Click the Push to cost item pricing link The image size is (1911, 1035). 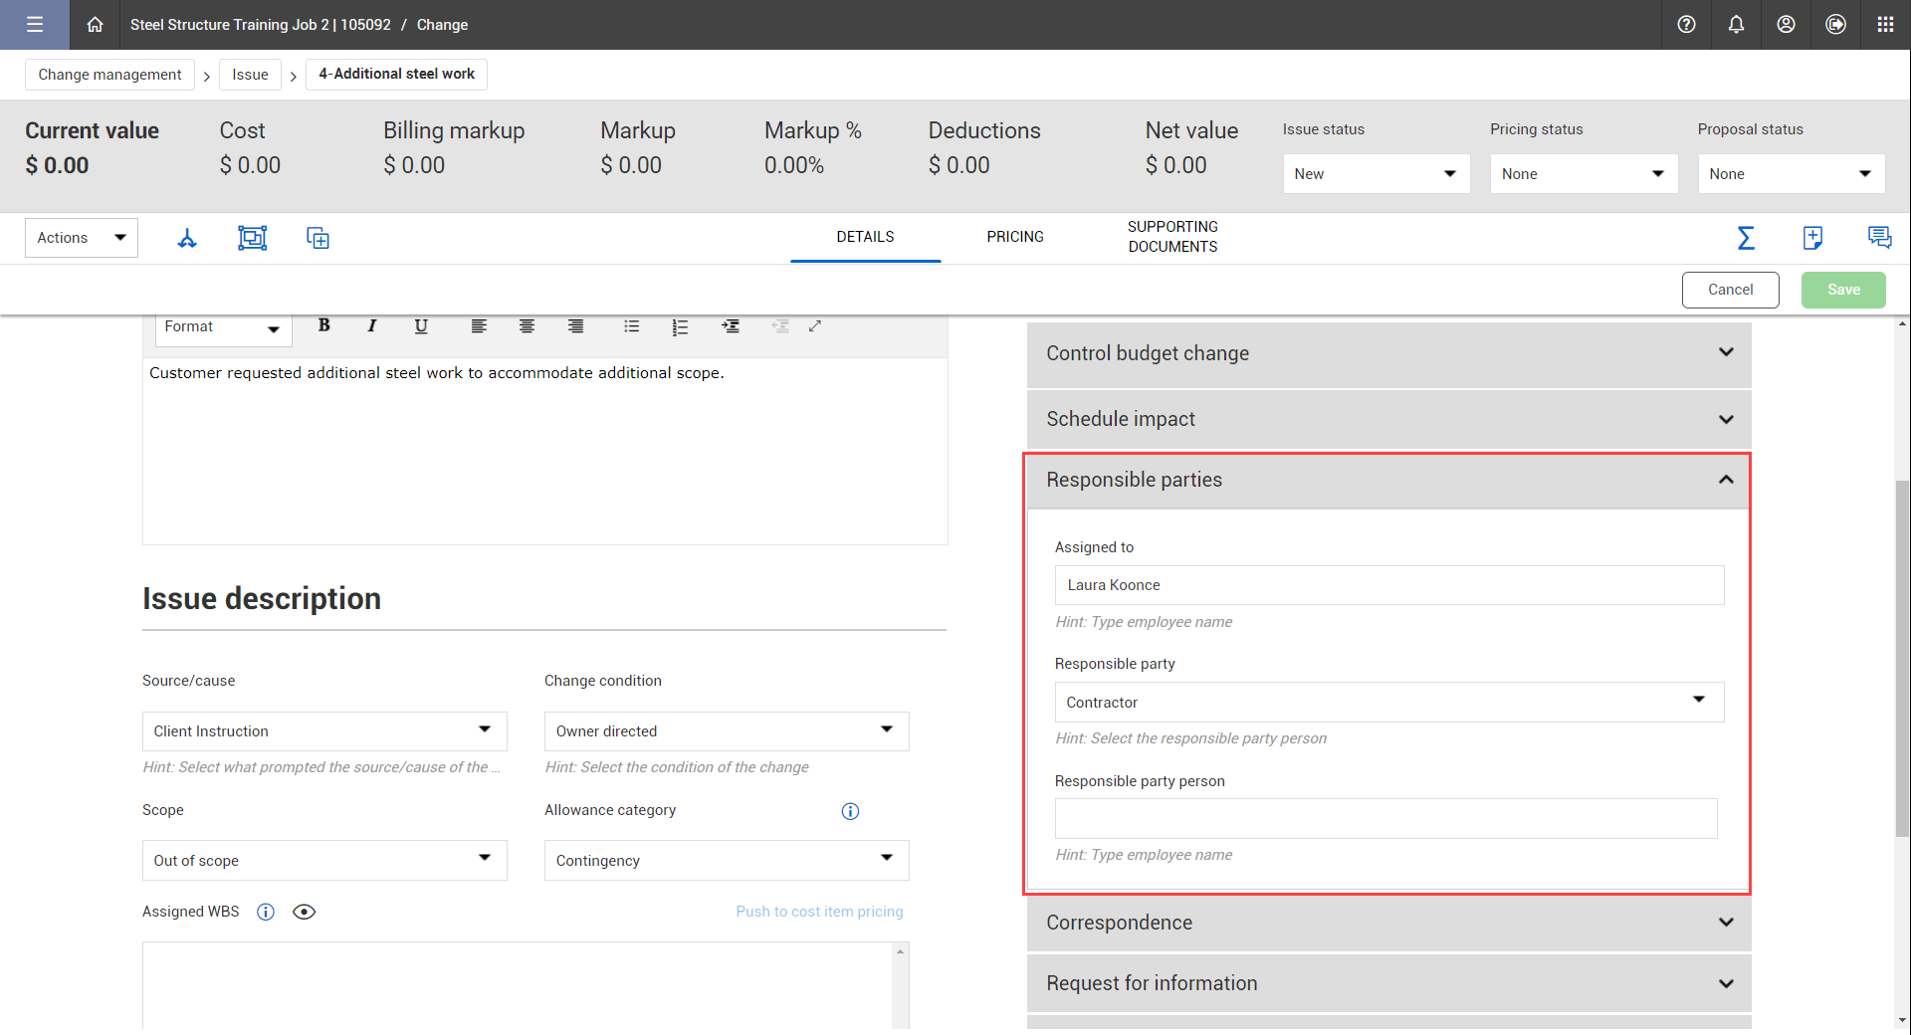(x=819, y=912)
